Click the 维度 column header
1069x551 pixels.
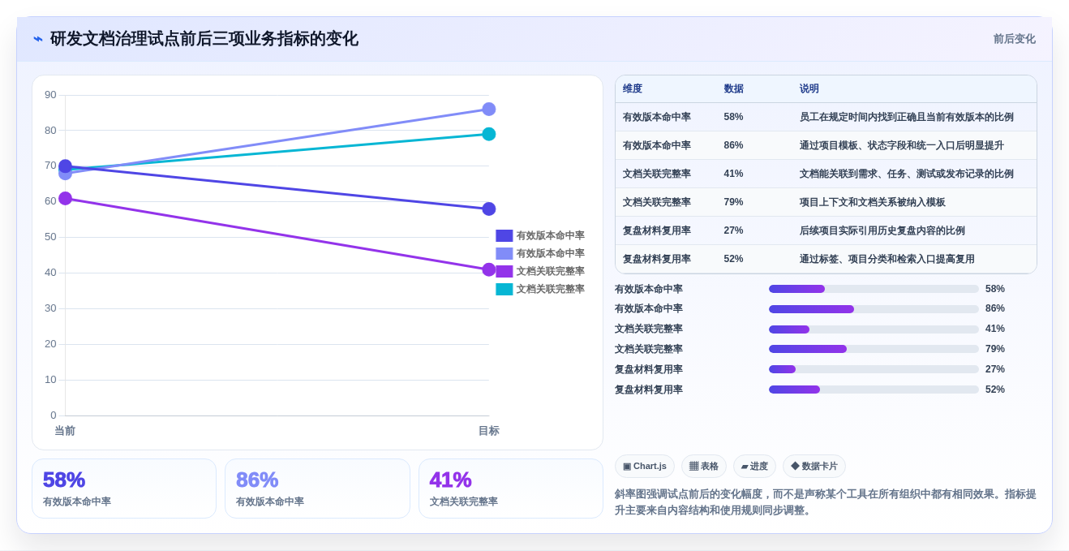[x=633, y=88]
